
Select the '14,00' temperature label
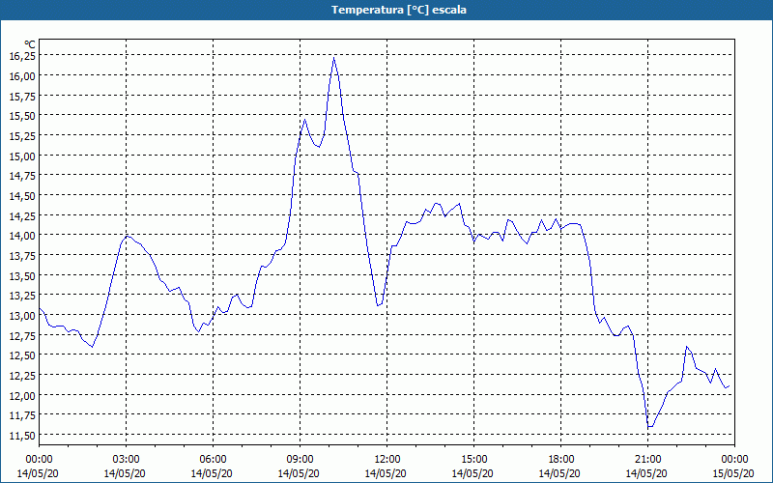pyautogui.click(x=22, y=236)
